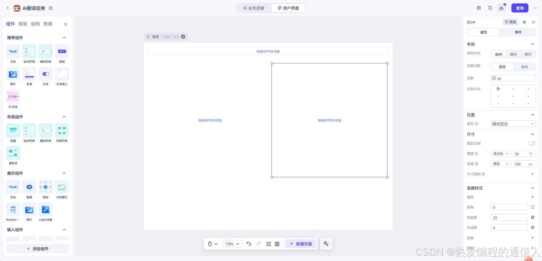
Task: Click the 新建页面 button
Action: pyautogui.click(x=301, y=244)
